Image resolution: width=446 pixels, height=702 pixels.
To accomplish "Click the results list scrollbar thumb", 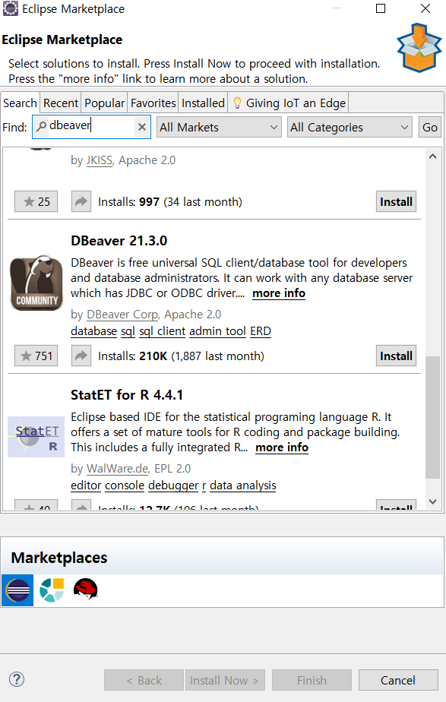I will pyautogui.click(x=432, y=417).
